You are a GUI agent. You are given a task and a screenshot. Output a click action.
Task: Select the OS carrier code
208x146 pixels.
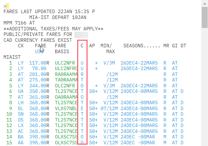click(21, 119)
